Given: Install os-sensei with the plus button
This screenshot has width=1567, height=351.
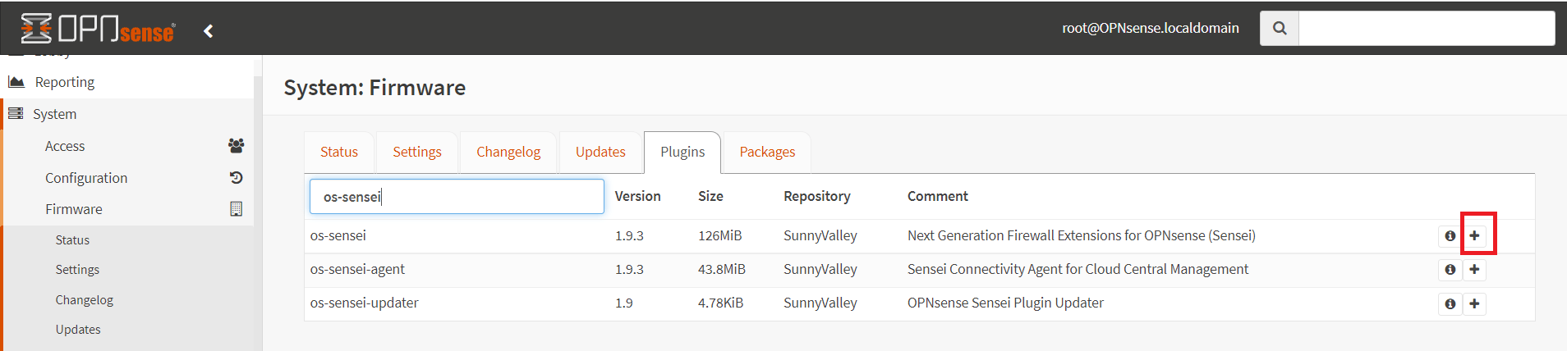Looking at the screenshot, I should pyautogui.click(x=1475, y=235).
